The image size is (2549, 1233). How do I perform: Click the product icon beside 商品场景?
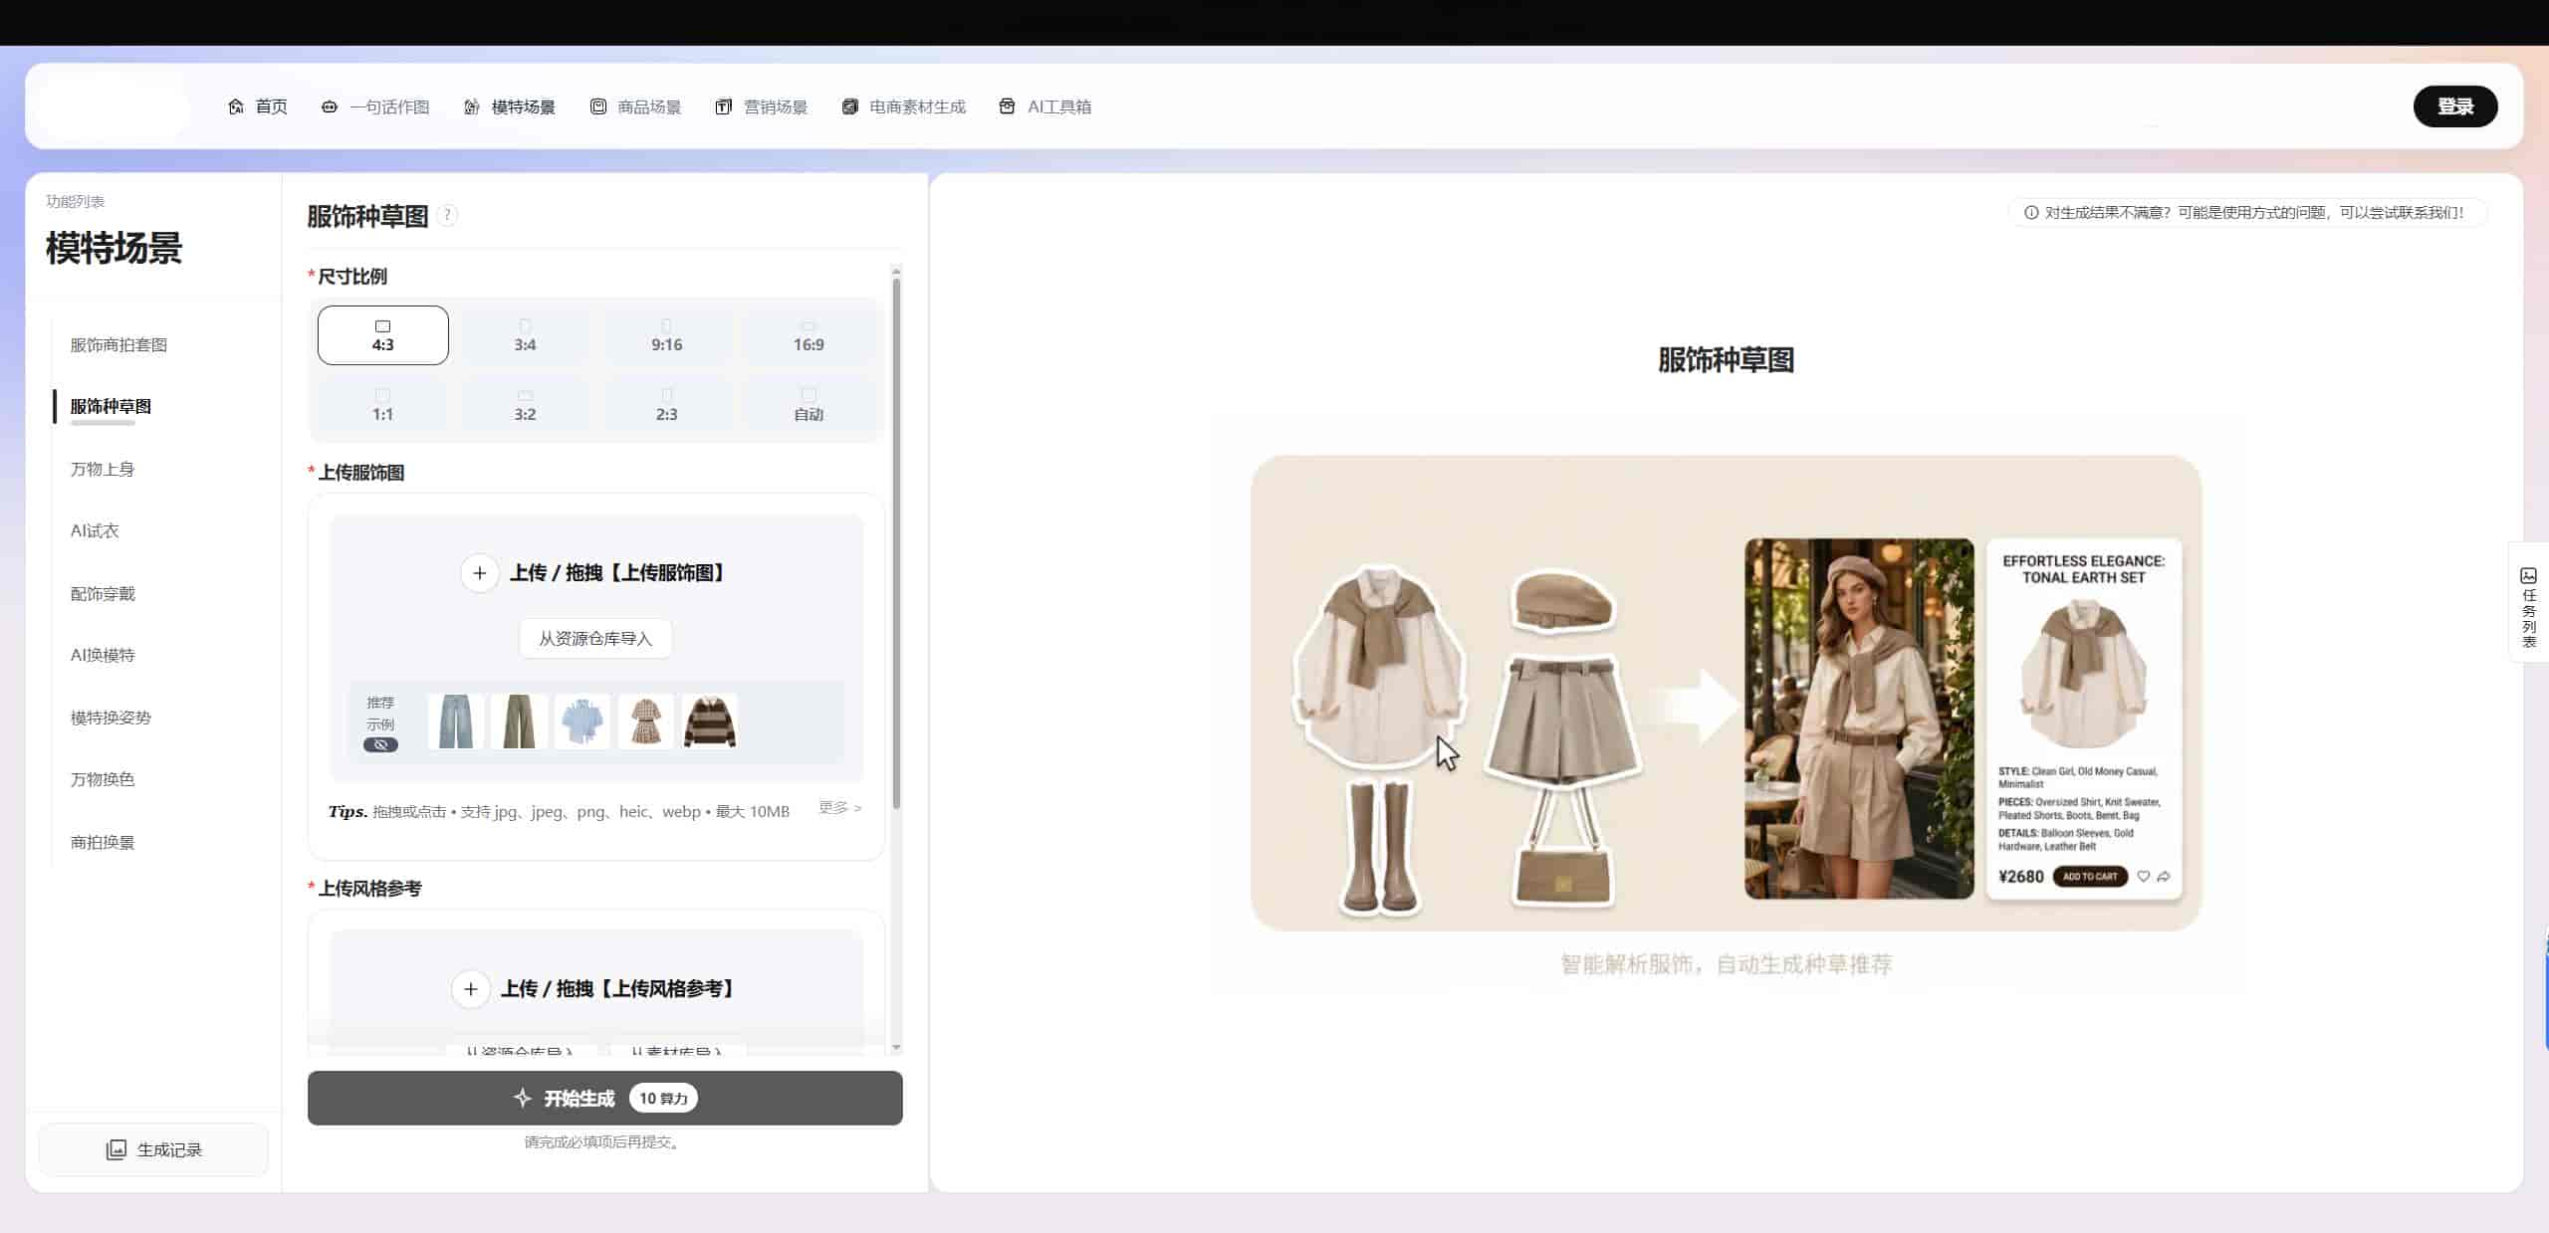coord(597,106)
